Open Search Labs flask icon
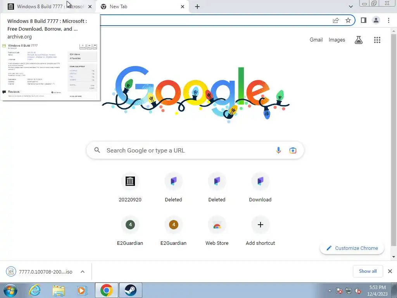 tap(359, 40)
